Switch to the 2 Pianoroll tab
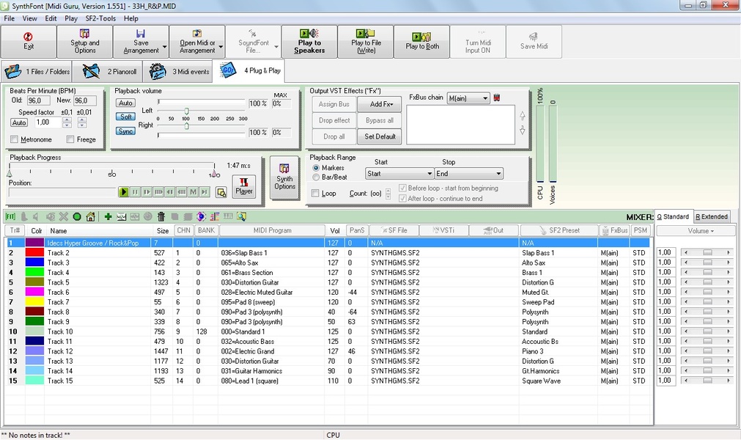This screenshot has width=741, height=440. (108, 72)
